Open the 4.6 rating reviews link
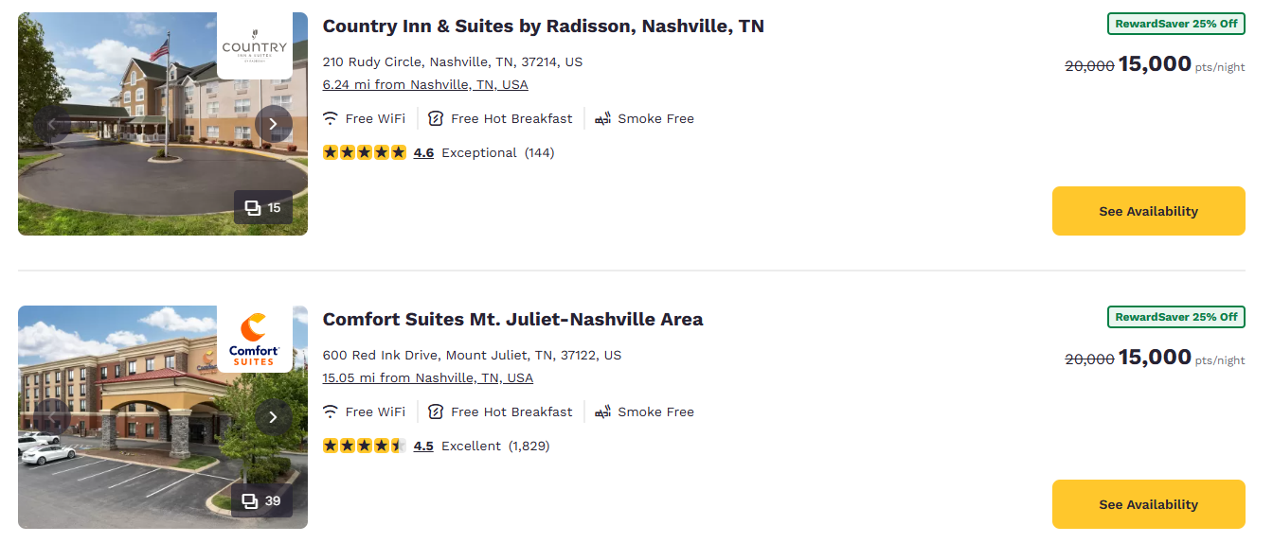Image resolution: width=1273 pixels, height=543 pixels. click(423, 152)
